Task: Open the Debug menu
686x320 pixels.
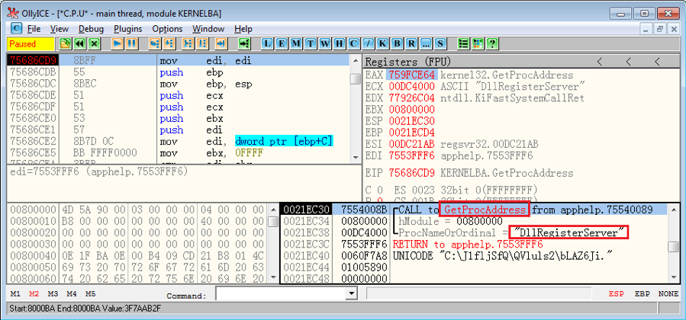Action: click(x=91, y=29)
